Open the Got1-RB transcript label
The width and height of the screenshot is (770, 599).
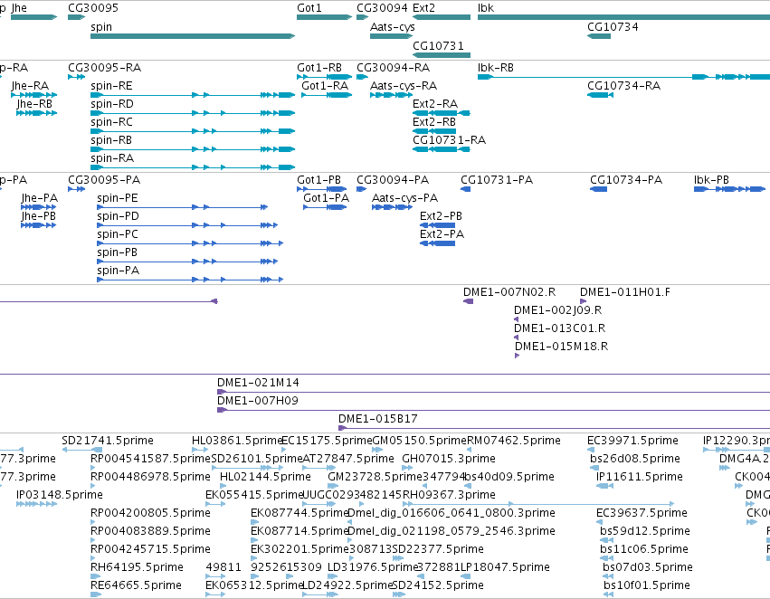[x=319, y=67]
